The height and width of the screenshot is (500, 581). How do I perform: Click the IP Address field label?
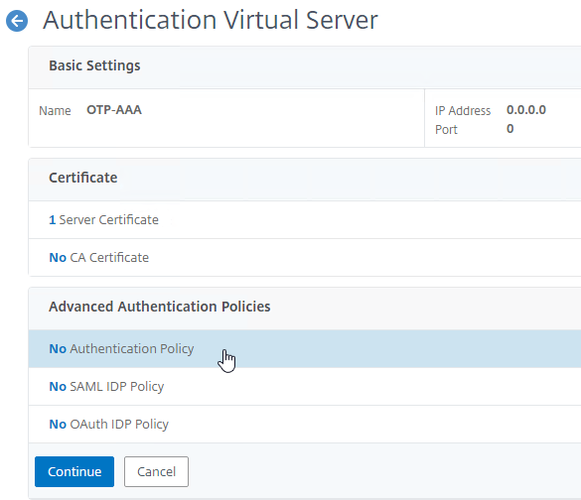[463, 111]
